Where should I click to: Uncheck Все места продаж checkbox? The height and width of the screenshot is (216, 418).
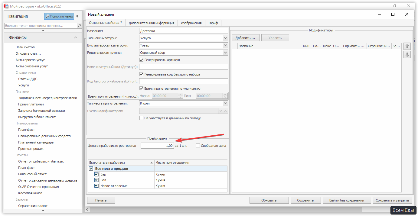[x=91, y=169]
